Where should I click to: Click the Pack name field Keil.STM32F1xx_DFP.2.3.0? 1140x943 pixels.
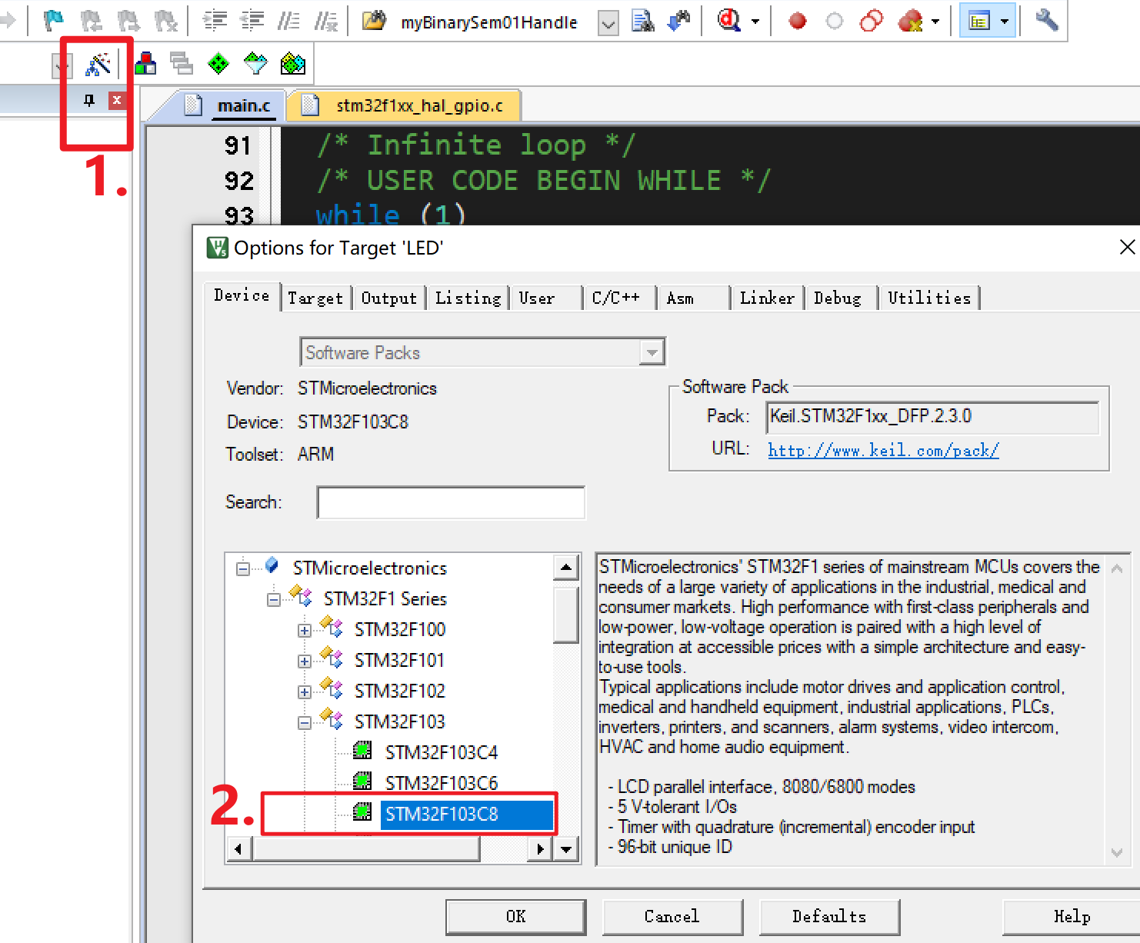(x=932, y=417)
